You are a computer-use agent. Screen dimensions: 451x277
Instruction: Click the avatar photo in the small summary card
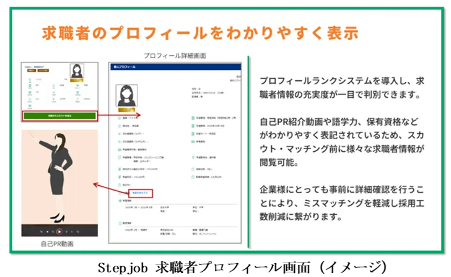tap(77, 71)
